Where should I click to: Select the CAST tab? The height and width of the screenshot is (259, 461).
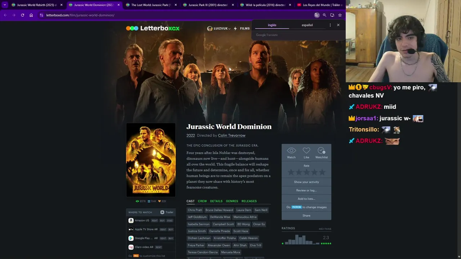[191, 201]
